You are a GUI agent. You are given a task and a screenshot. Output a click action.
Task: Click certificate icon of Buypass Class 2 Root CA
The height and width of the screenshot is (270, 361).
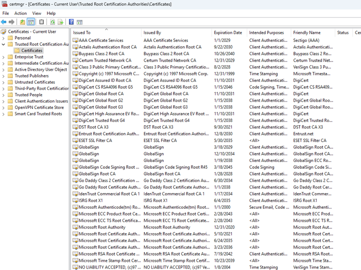(75, 54)
